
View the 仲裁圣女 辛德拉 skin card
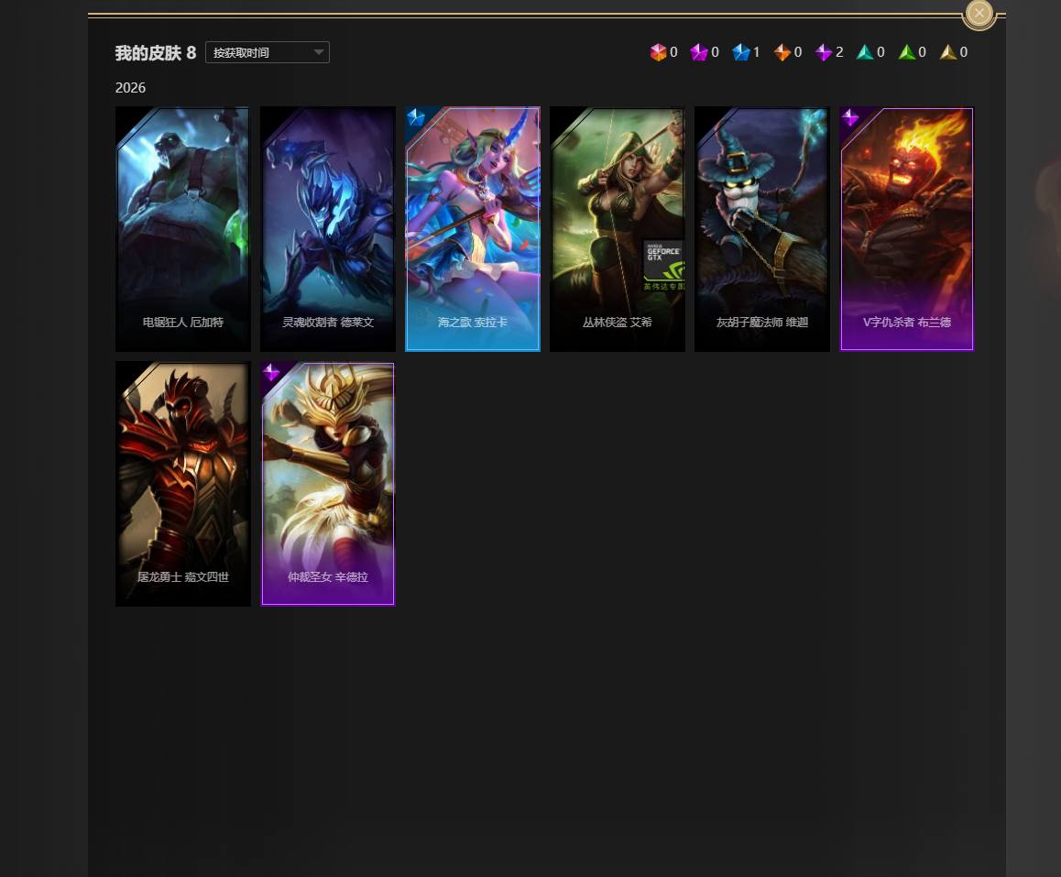tap(327, 484)
